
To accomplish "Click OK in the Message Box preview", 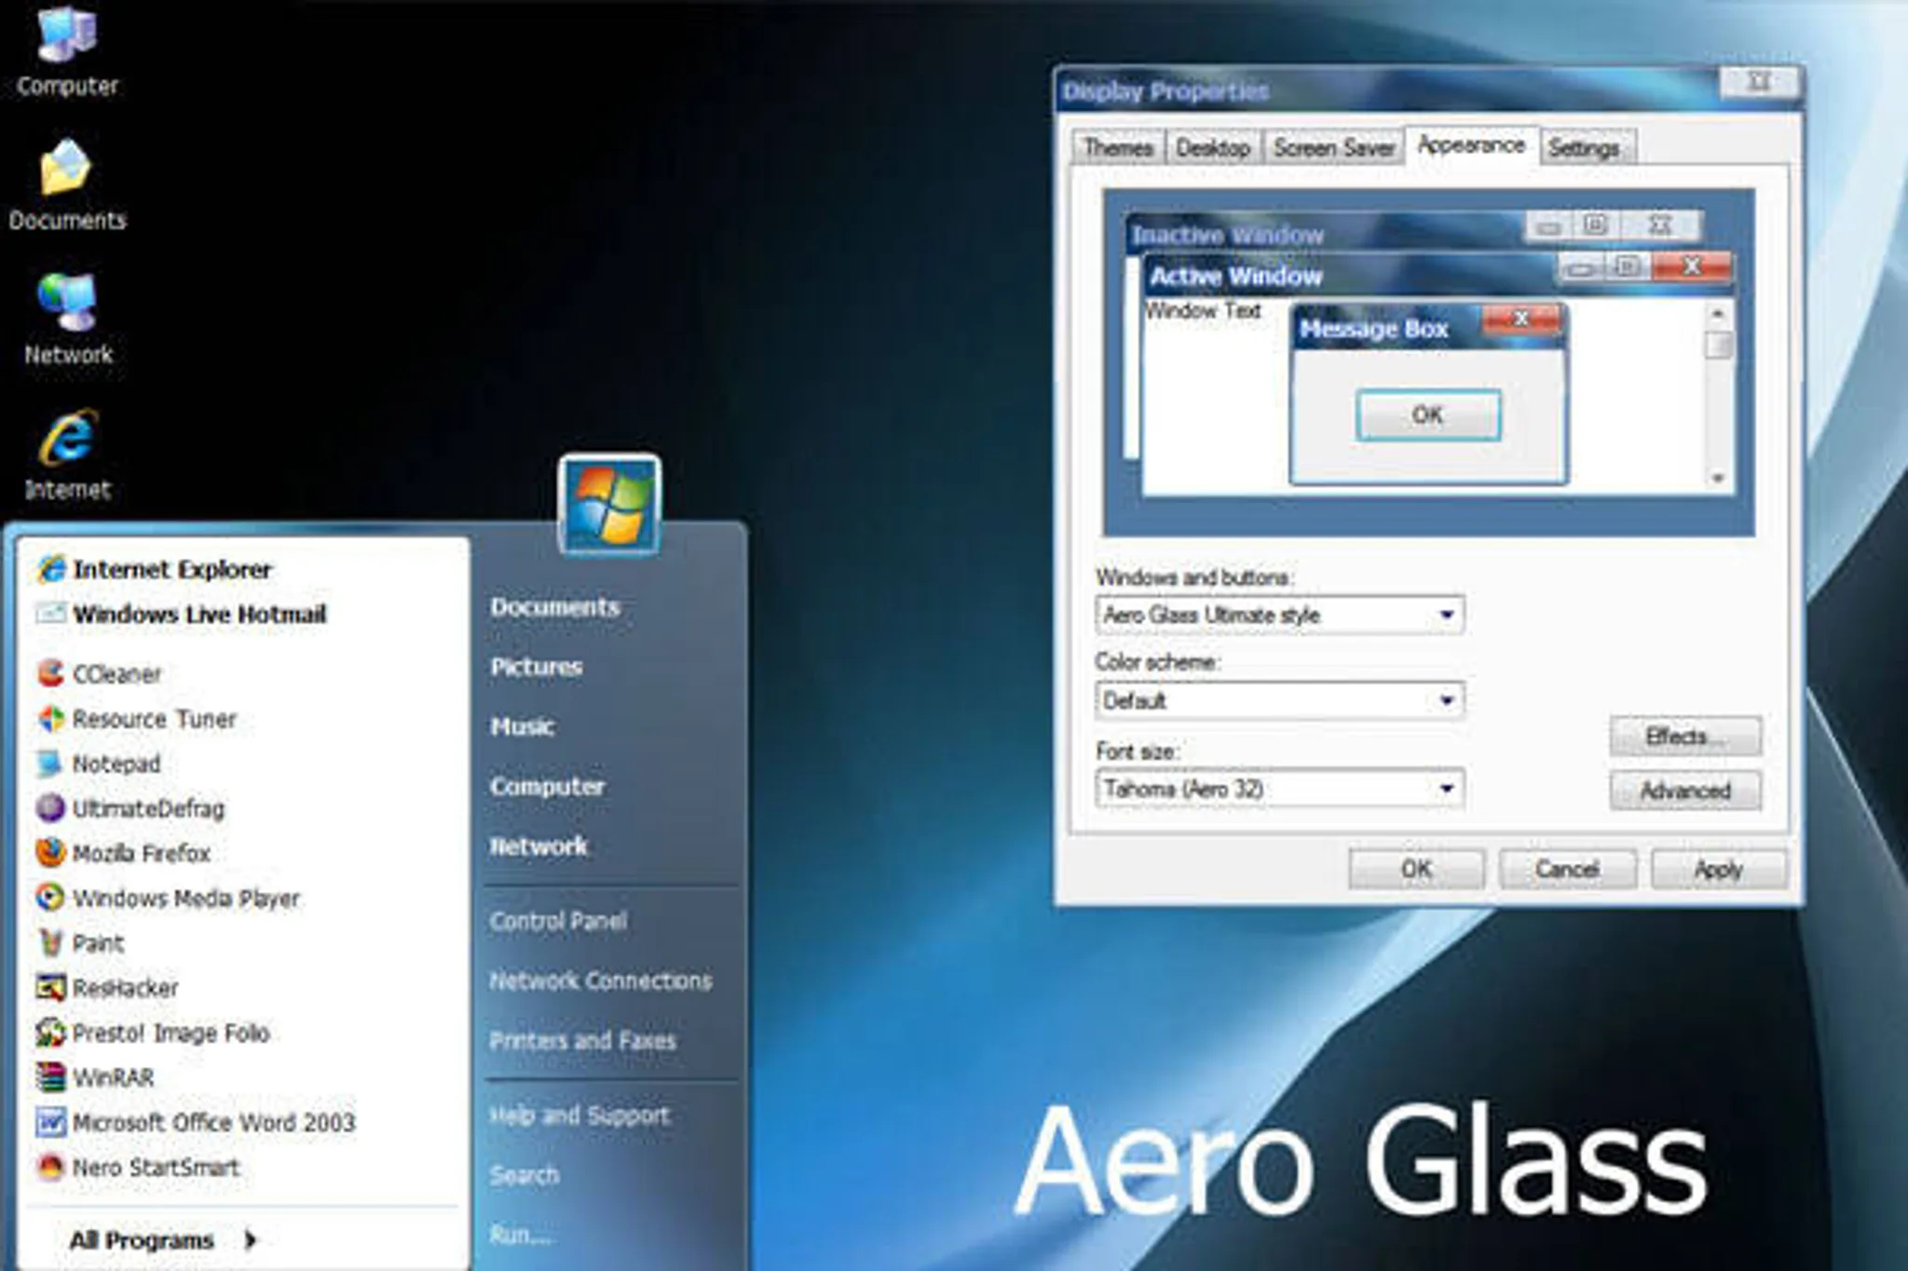I will [x=1428, y=414].
